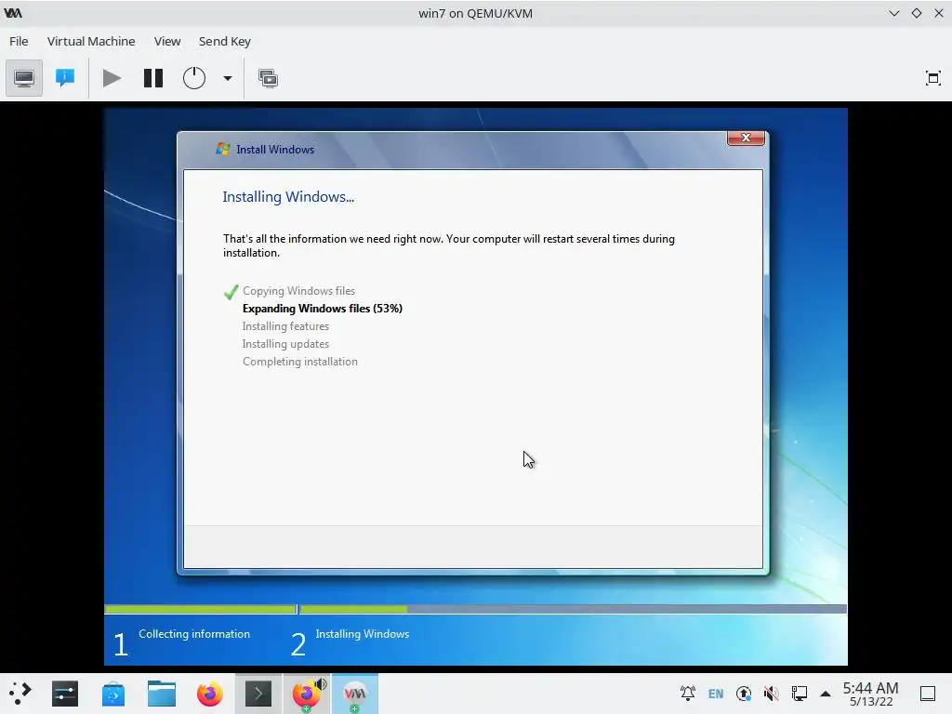This screenshot has height=714, width=952.
Task: Open System Settings from the taskbar
Action: [x=65, y=694]
